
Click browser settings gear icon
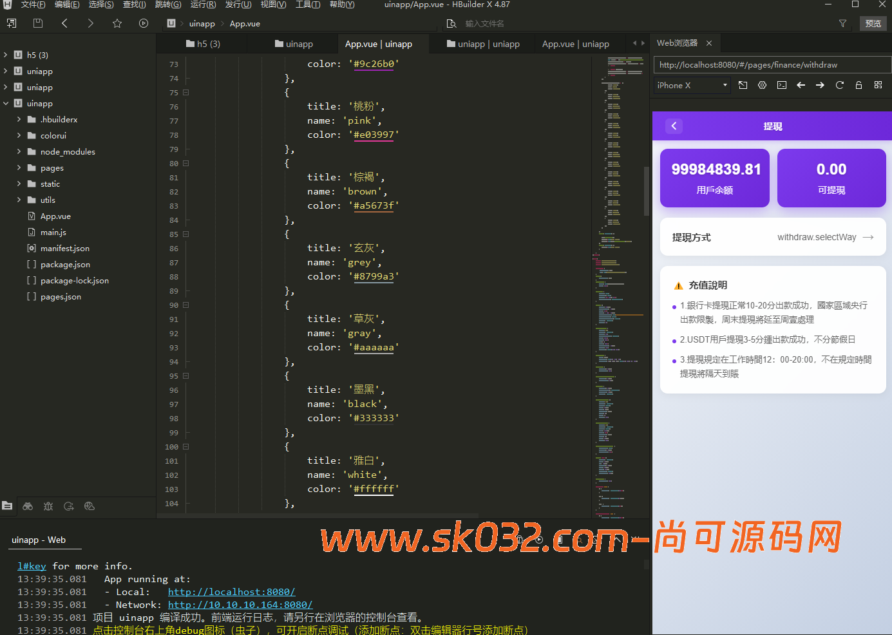(x=762, y=85)
